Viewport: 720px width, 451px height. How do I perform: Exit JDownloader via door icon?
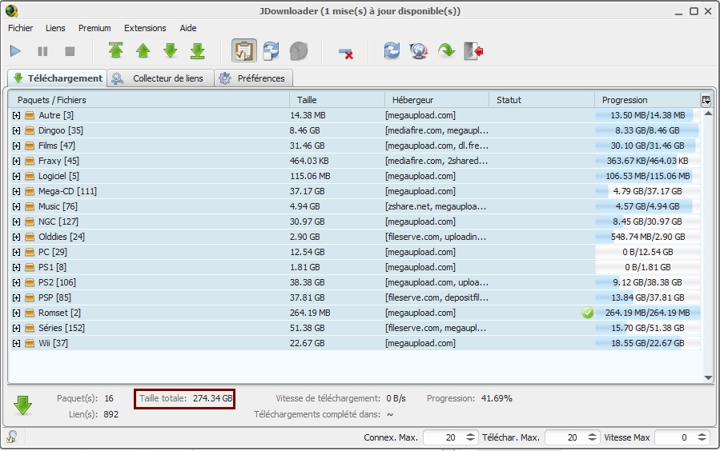coord(473,51)
